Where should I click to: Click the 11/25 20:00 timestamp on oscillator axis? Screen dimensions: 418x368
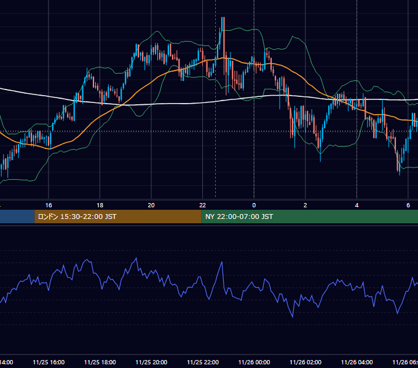(x=151, y=362)
